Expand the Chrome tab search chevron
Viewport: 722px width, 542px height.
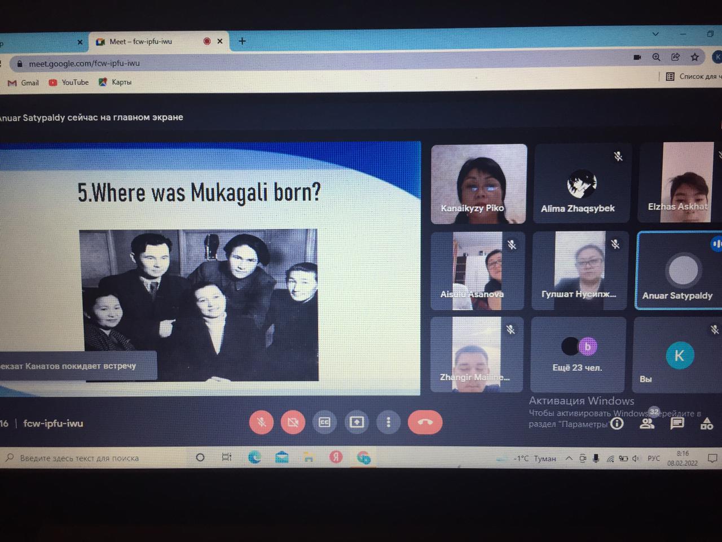coord(655,34)
